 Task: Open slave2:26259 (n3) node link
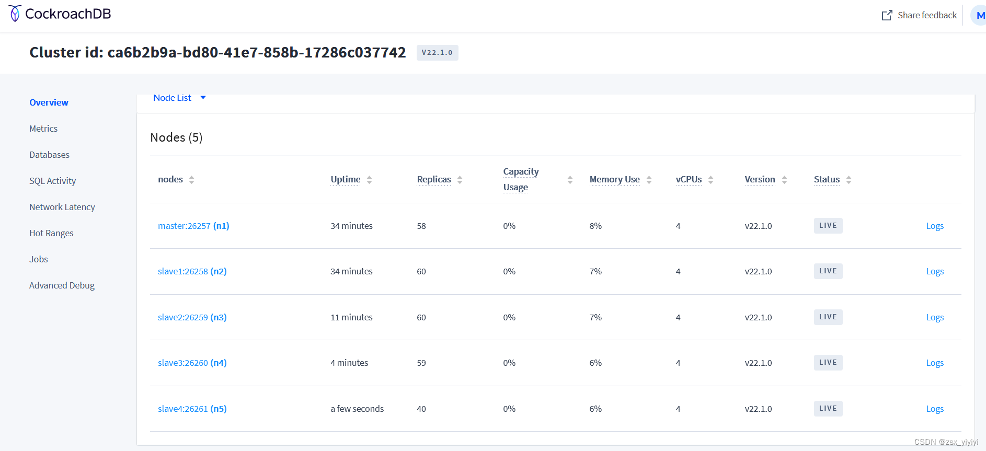pos(192,317)
